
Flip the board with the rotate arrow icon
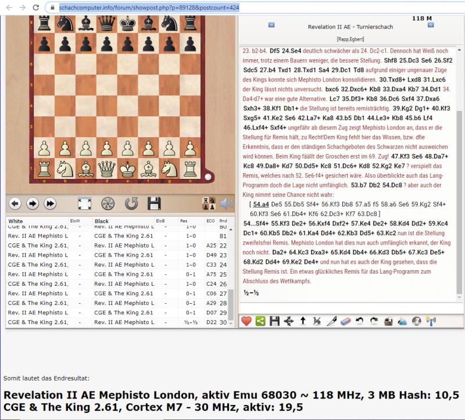coord(131,203)
